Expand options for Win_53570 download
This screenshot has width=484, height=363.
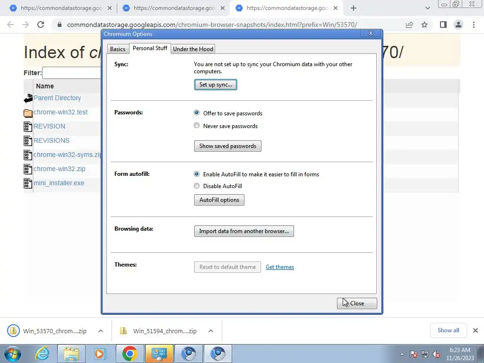[101, 331]
